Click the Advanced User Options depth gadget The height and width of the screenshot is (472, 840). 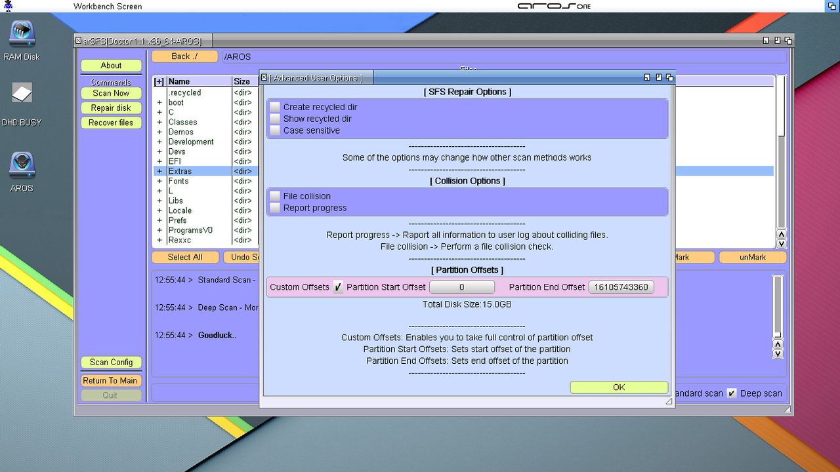669,77
